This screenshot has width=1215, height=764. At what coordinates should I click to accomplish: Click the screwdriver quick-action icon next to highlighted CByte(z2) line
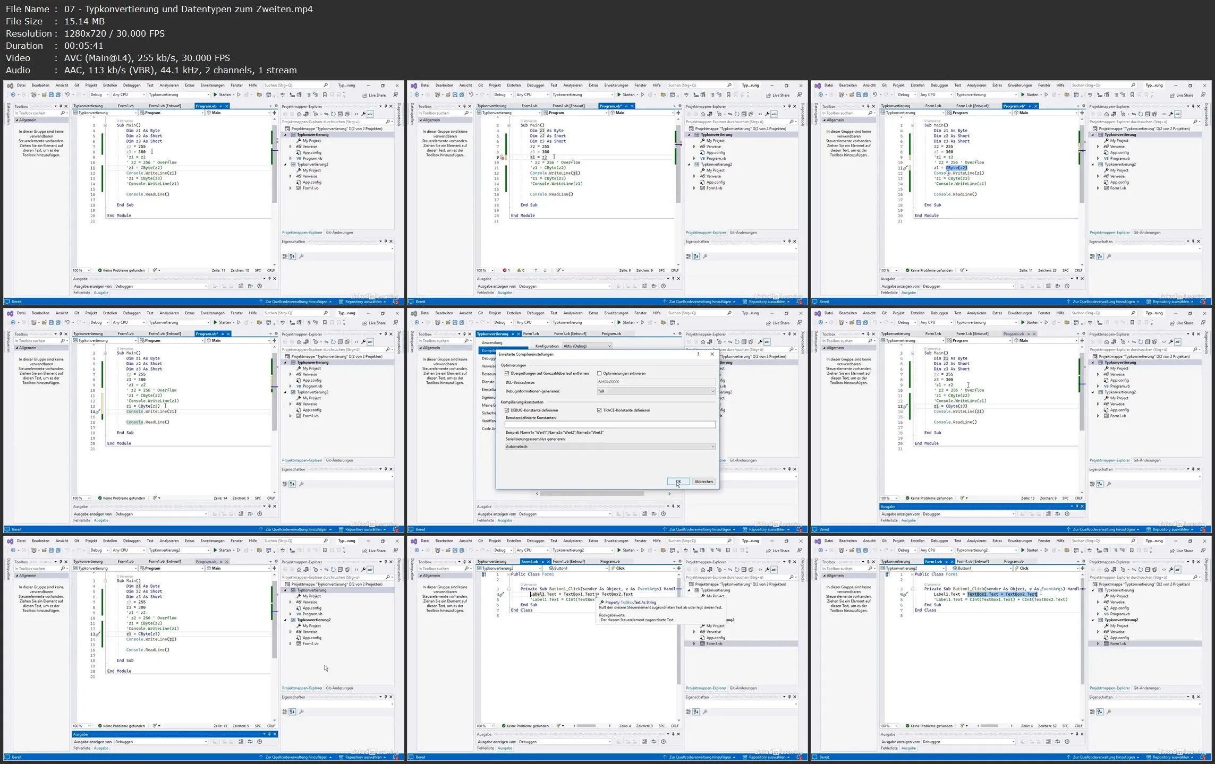pyautogui.click(x=906, y=168)
